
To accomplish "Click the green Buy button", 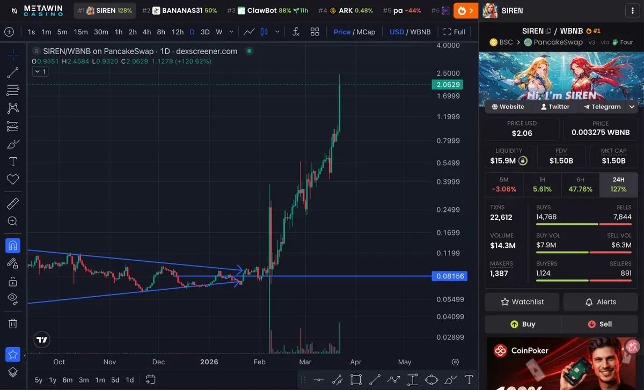I will (x=523, y=324).
